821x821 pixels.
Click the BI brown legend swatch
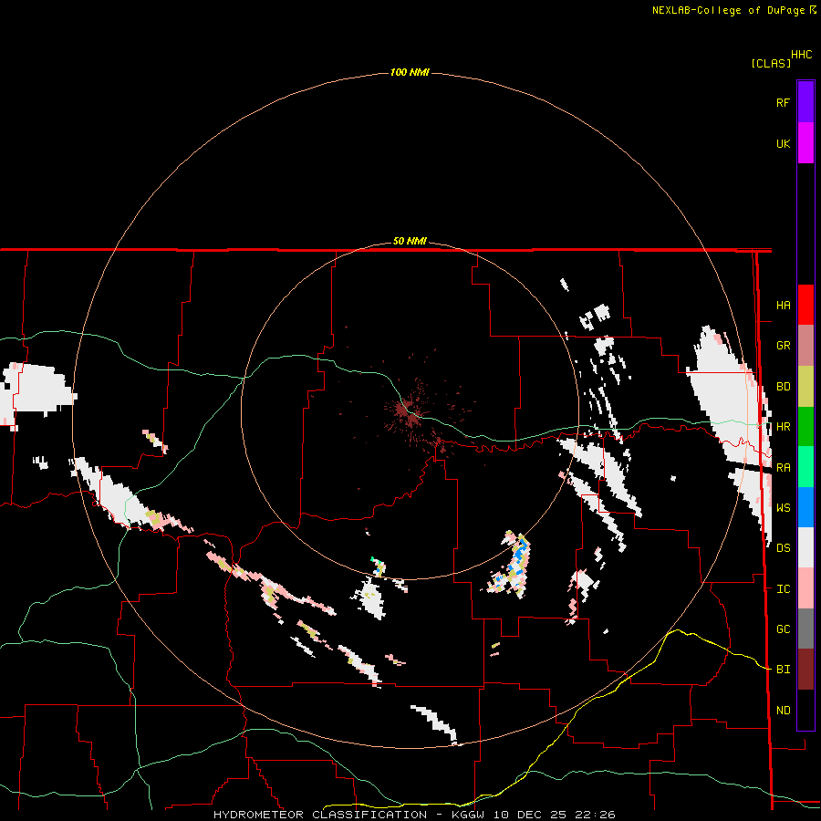(x=805, y=670)
